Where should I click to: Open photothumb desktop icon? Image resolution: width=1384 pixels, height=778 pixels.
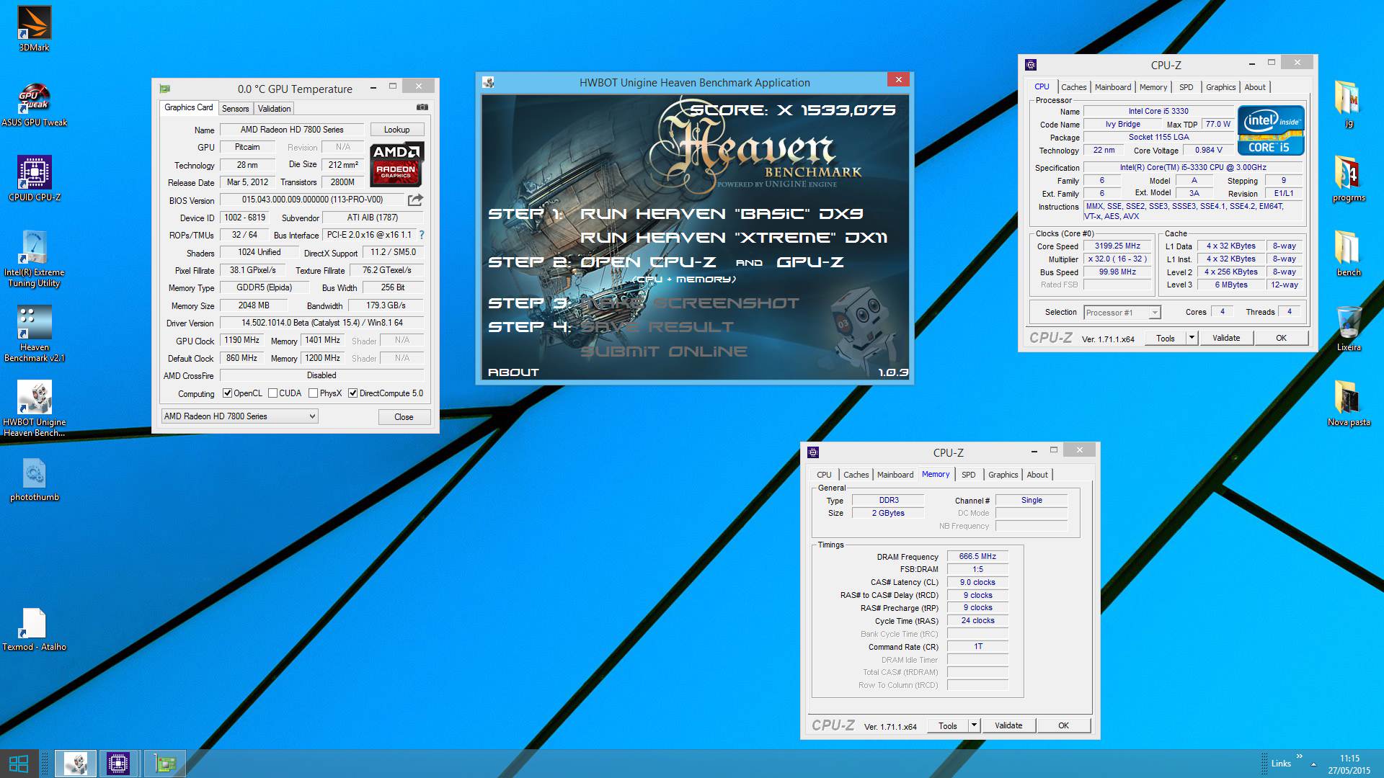(34, 479)
